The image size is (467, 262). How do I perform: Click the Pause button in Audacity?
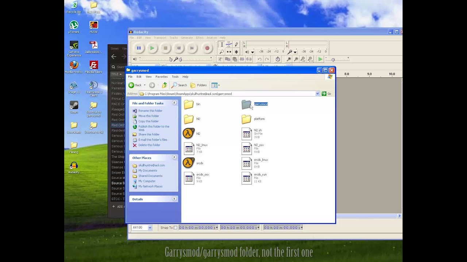[139, 48]
